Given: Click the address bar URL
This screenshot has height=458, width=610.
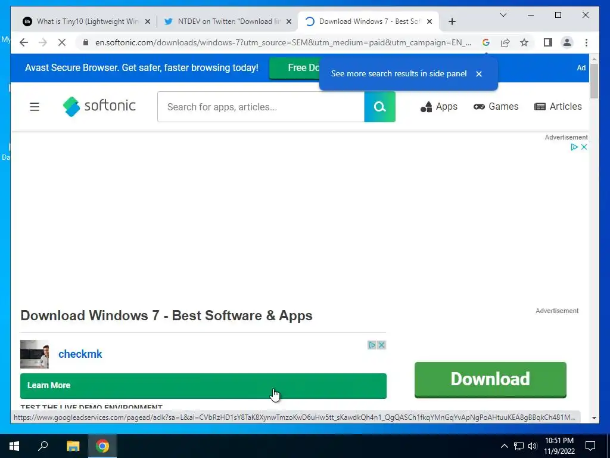Looking at the screenshot, I should 283,42.
